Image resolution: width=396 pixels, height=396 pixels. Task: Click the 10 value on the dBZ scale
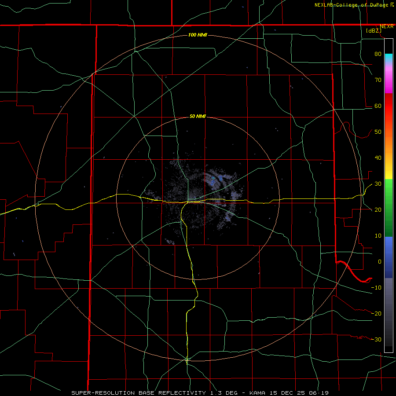tap(378, 236)
